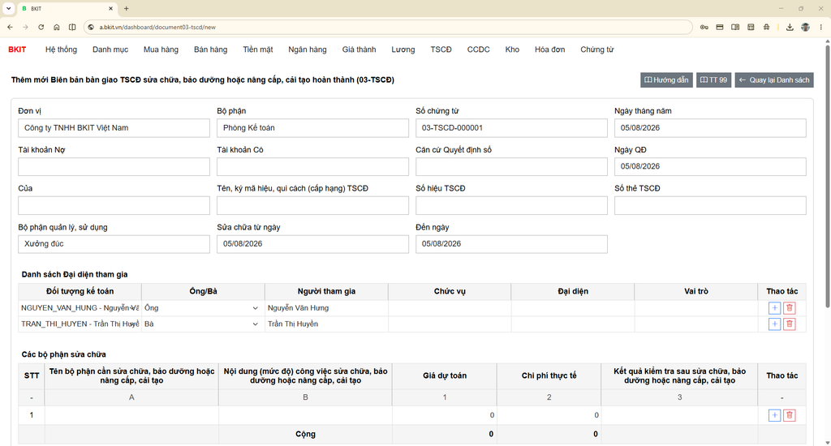
Task: Open the Kho menu
Action: pyautogui.click(x=512, y=49)
